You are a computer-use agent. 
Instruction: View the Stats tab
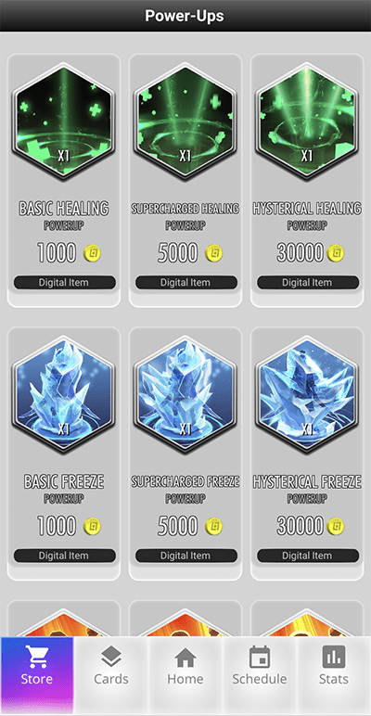pyautogui.click(x=334, y=666)
